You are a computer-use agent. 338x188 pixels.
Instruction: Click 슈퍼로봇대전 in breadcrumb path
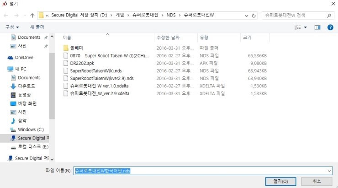coord(145,15)
